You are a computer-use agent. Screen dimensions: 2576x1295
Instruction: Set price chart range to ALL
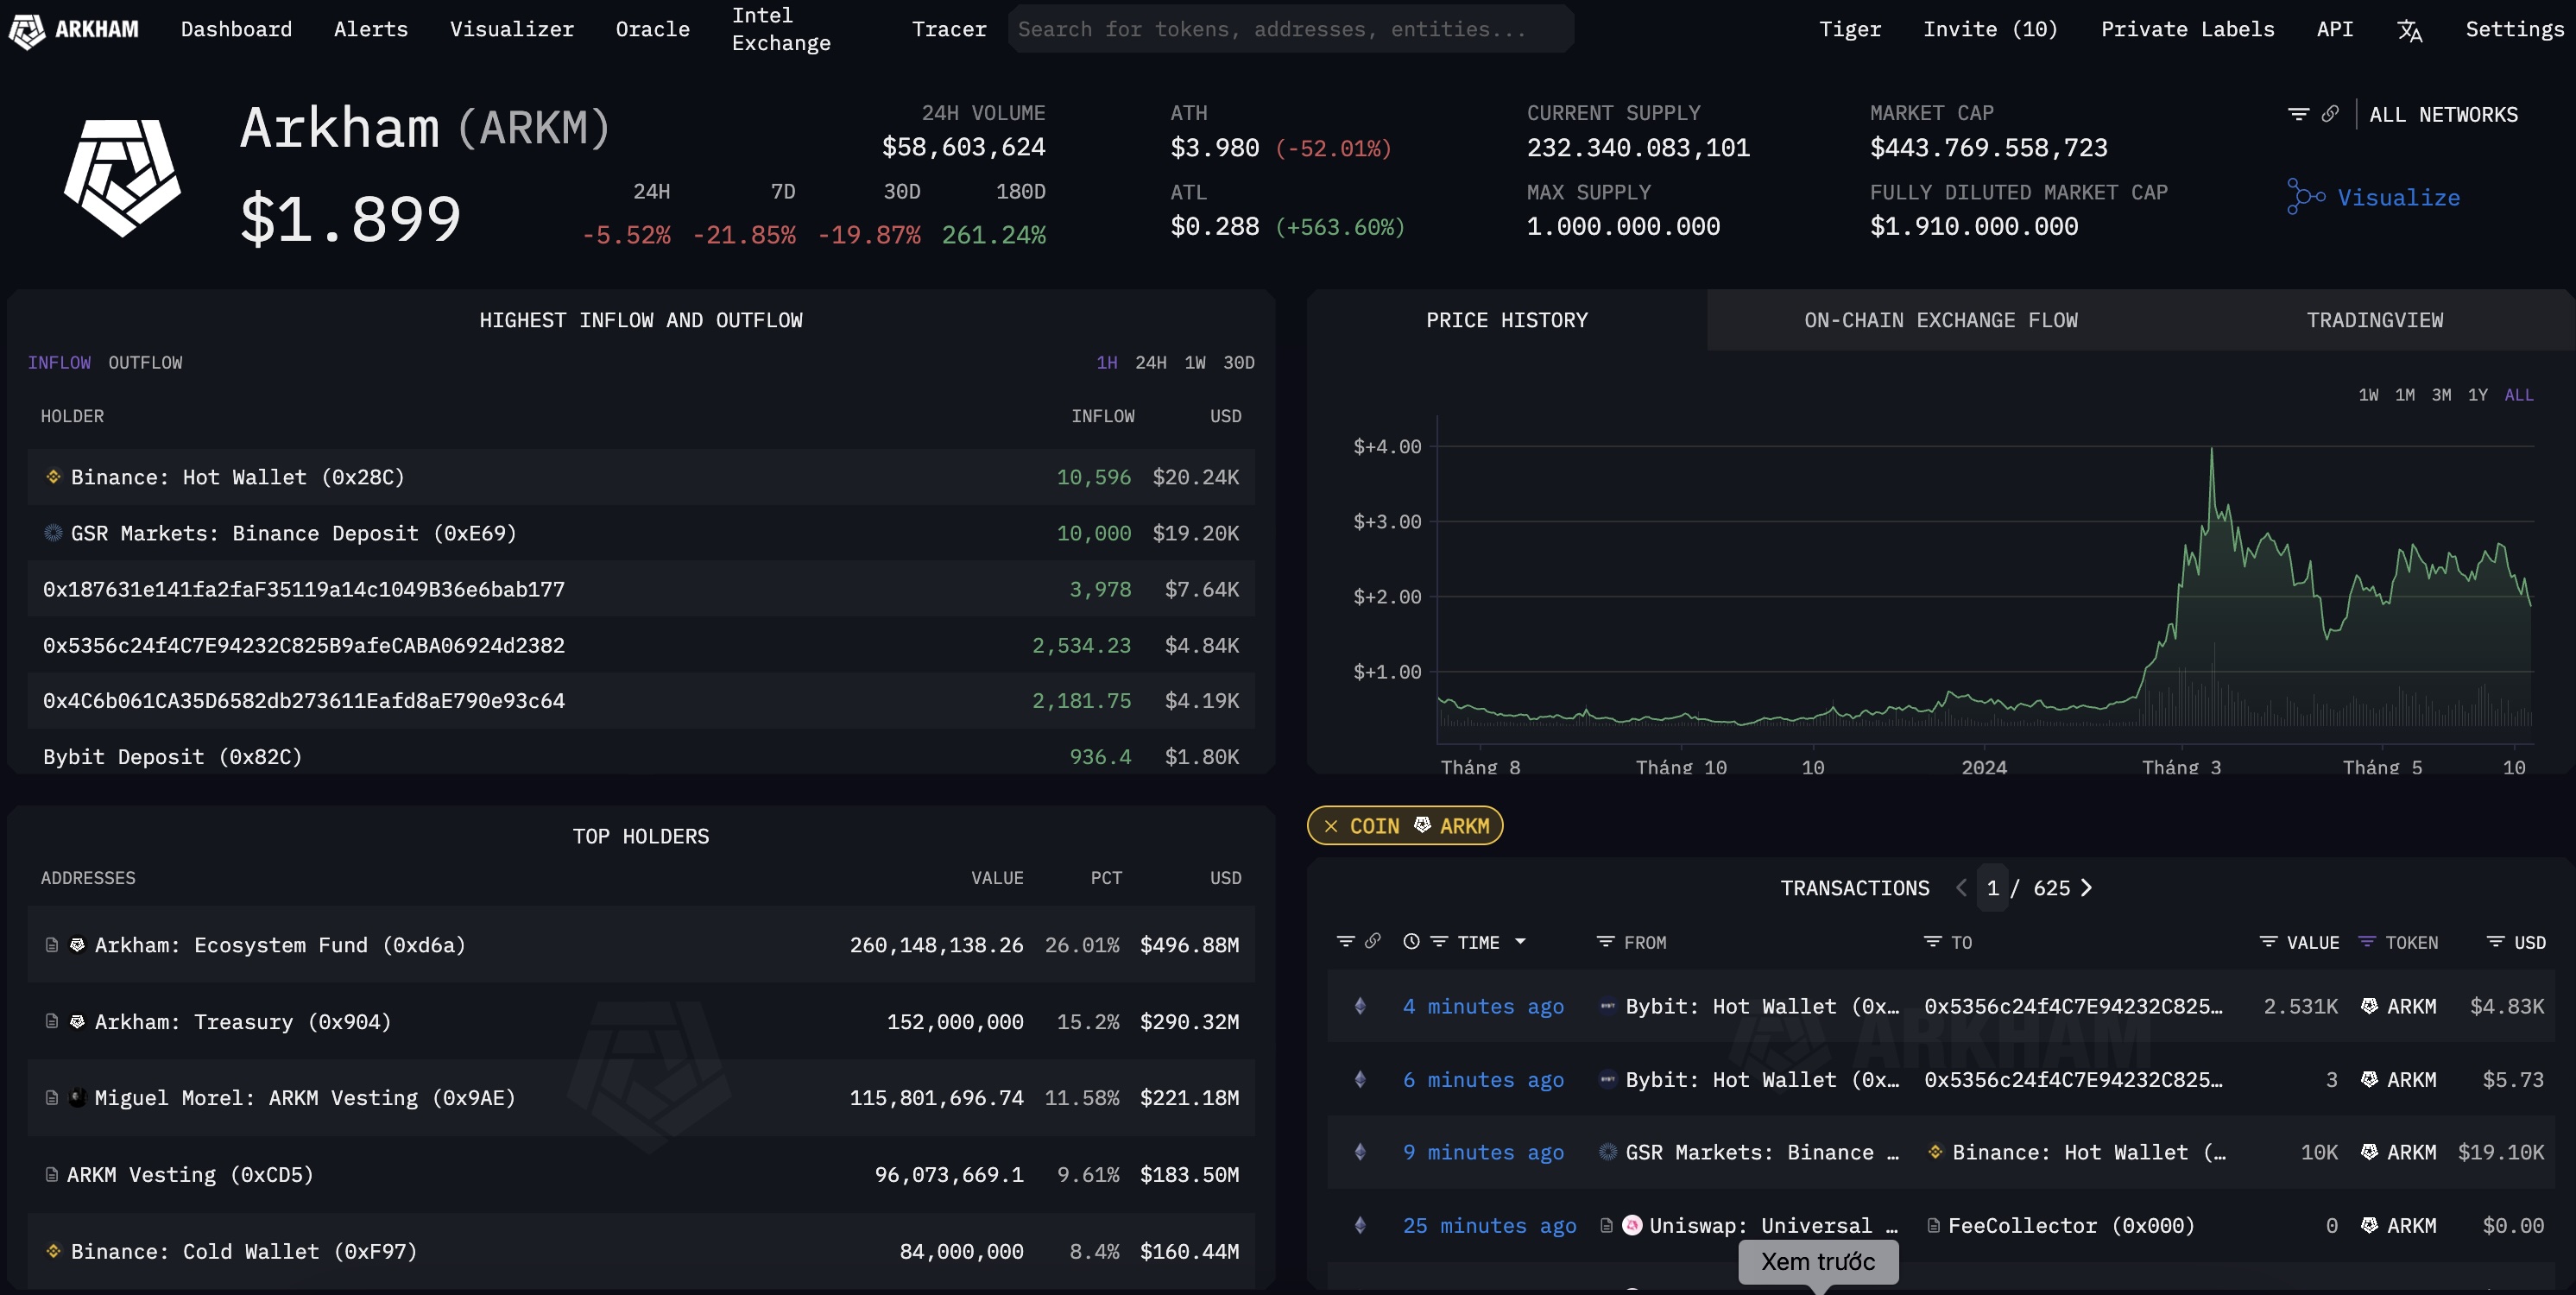coord(2519,395)
